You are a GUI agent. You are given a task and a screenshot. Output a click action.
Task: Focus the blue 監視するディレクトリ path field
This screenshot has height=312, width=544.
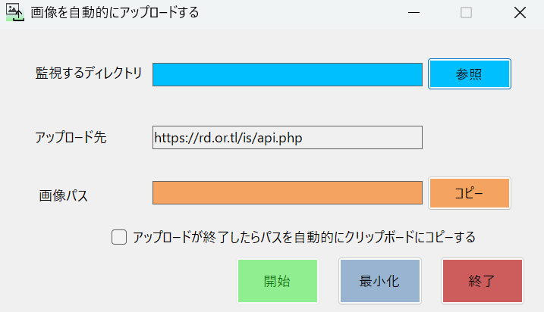288,74
